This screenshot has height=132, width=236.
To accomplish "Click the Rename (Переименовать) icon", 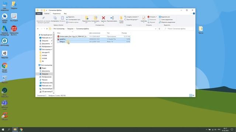I will pos(112,18).
